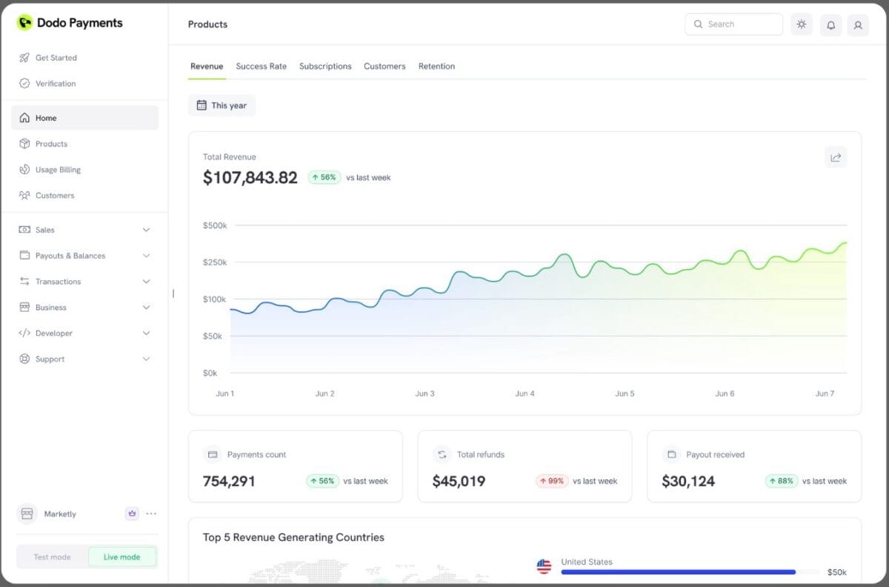Expand the Payouts & Balances section
The width and height of the screenshot is (889, 587).
click(x=146, y=256)
